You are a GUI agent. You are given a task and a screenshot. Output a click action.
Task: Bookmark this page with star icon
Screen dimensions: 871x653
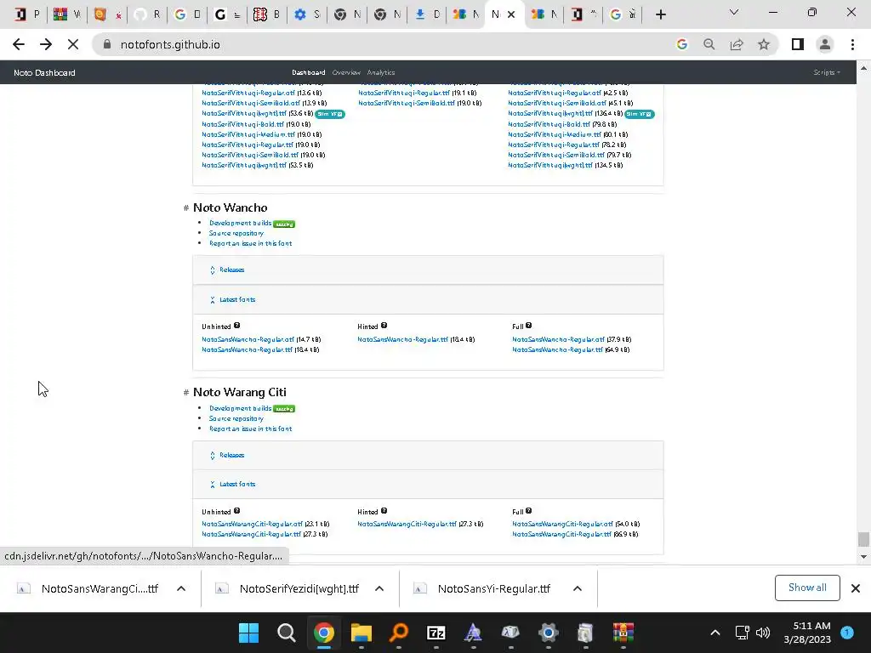coord(764,44)
